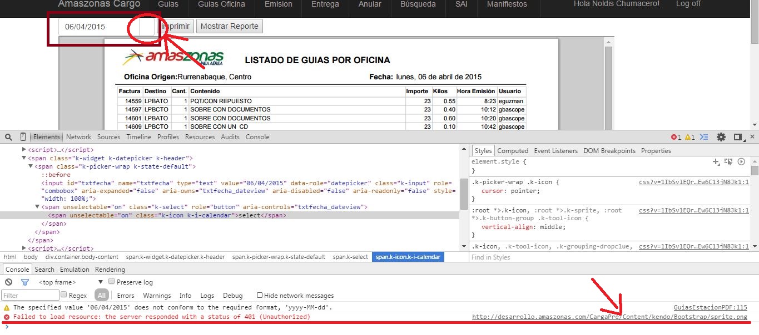Image resolution: width=759 pixels, height=335 pixels.
Task: Click the Amaszonas Cargo brand link
Action: point(99,4)
